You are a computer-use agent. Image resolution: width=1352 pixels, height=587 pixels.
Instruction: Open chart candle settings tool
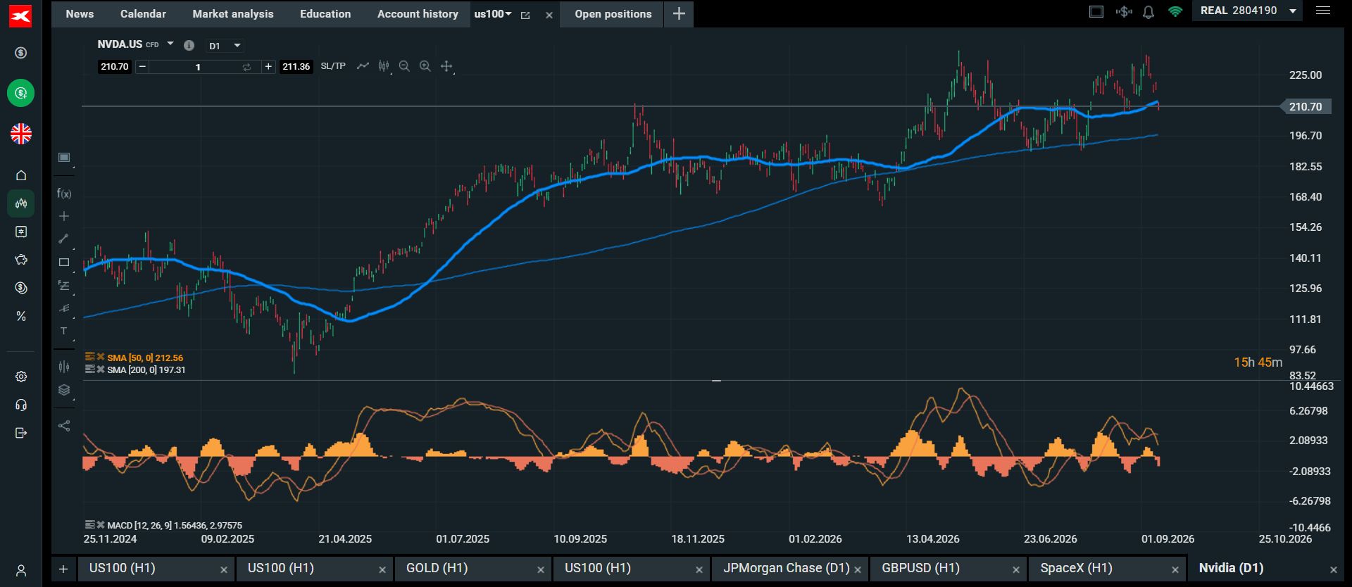64,366
